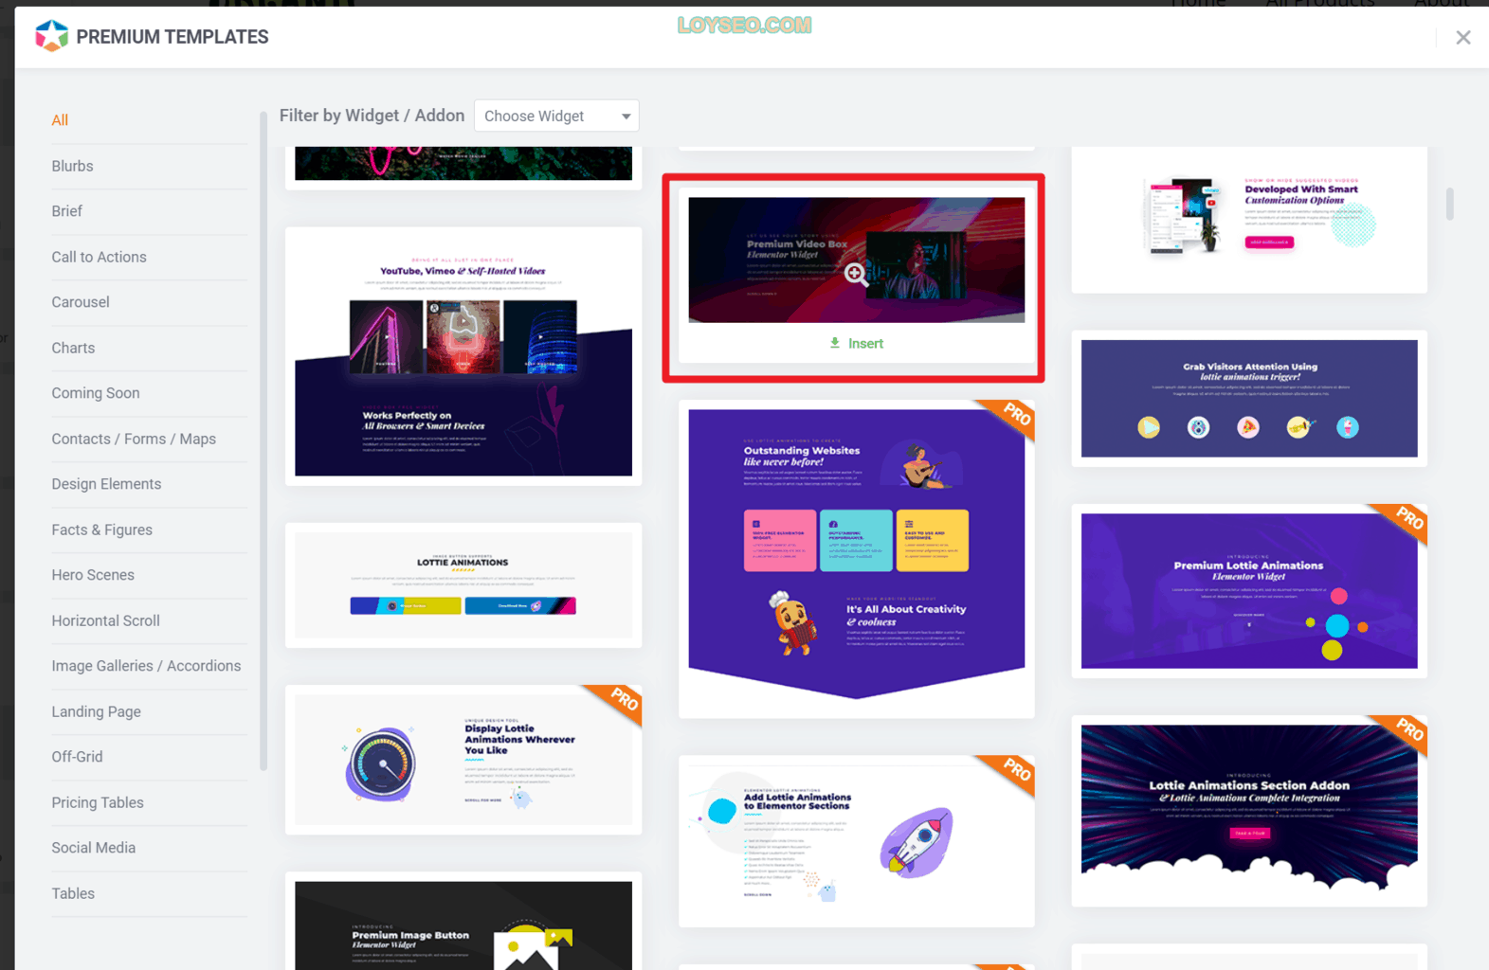Open Lottie Animations Section Addon template
This screenshot has height=970, width=1489.
coord(1249,811)
